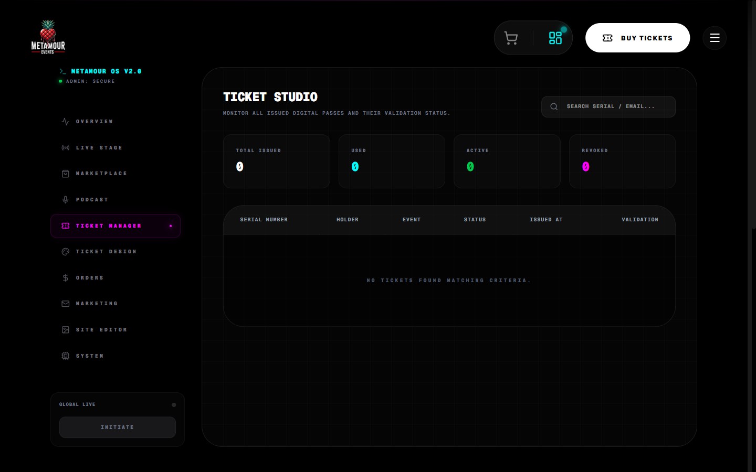
Task: Click the Holder column header
Action: (348, 220)
